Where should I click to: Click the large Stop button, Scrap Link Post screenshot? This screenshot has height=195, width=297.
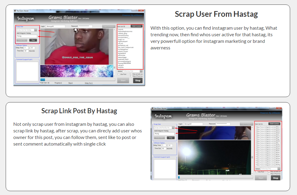tap(275, 178)
